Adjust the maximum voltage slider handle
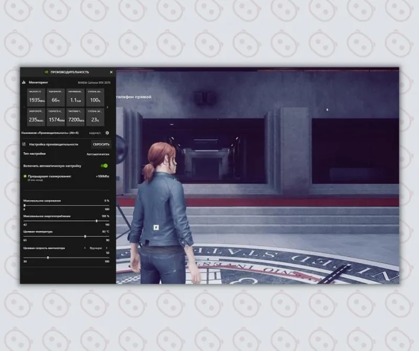 [x=24, y=206]
